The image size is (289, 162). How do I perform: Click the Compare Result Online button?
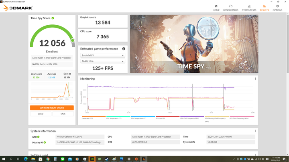coord(52,108)
